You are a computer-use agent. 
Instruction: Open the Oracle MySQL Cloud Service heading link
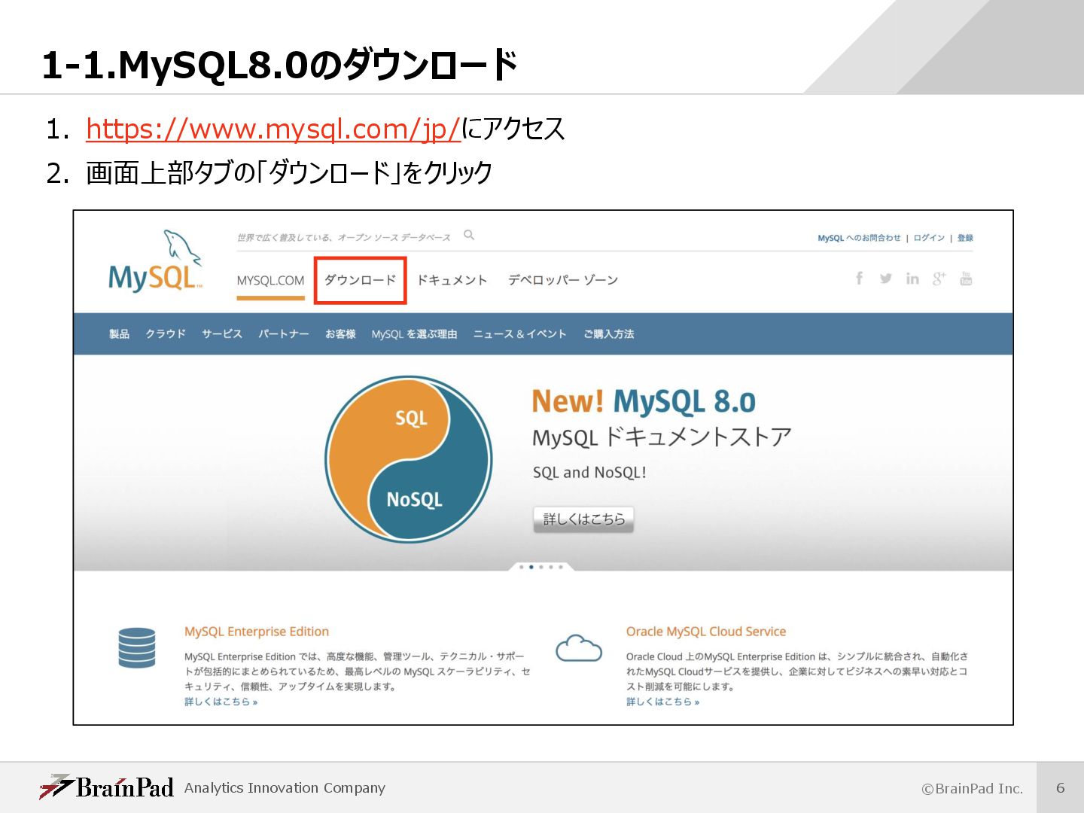pyautogui.click(x=706, y=632)
